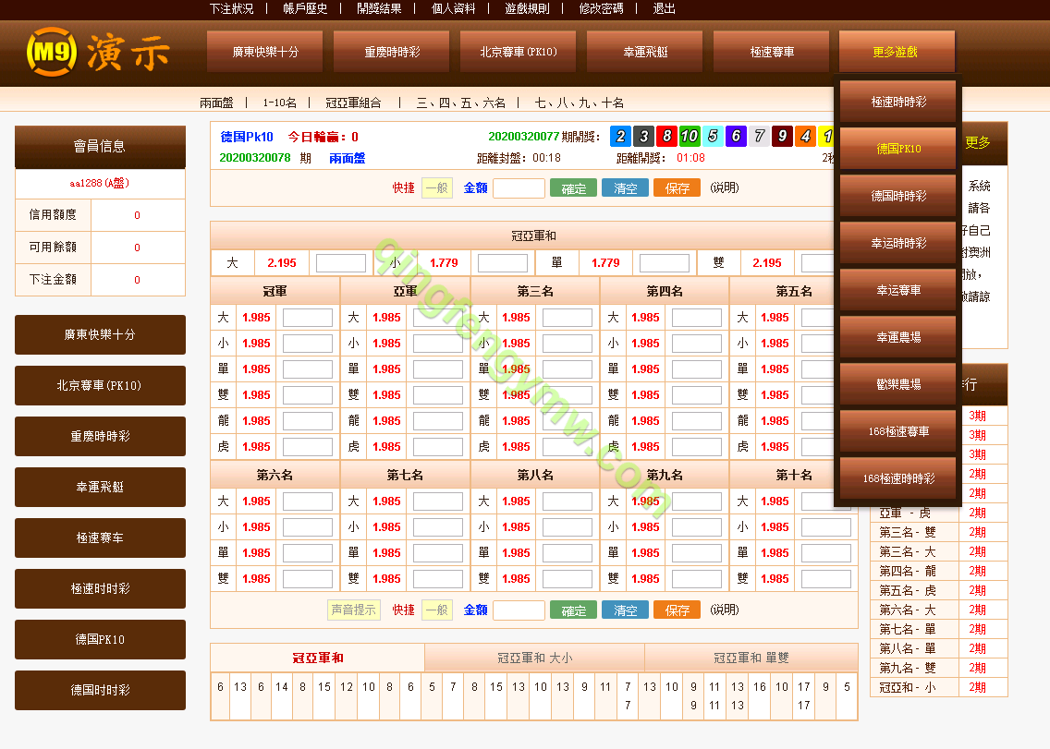Click the orange number 4 result ball
This screenshot has width=1050, height=749.
[x=805, y=137]
